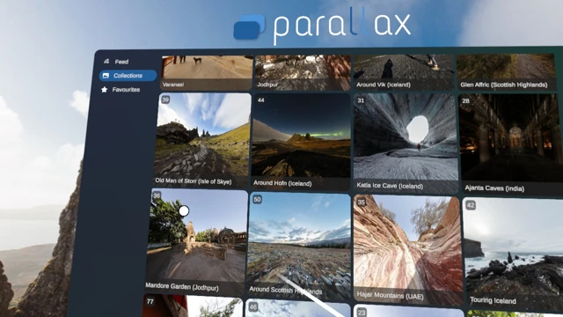Screen dimensions: 563x317
Task: Click the Parallax logo icon
Action: click(x=249, y=26)
